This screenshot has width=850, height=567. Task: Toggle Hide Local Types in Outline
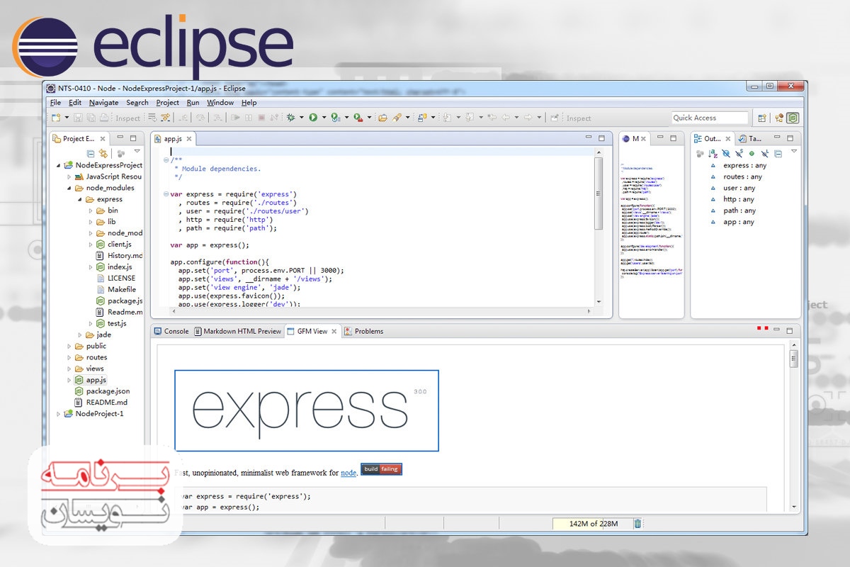click(x=765, y=154)
